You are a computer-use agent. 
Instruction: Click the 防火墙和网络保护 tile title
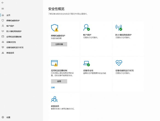[x=124, y=35]
